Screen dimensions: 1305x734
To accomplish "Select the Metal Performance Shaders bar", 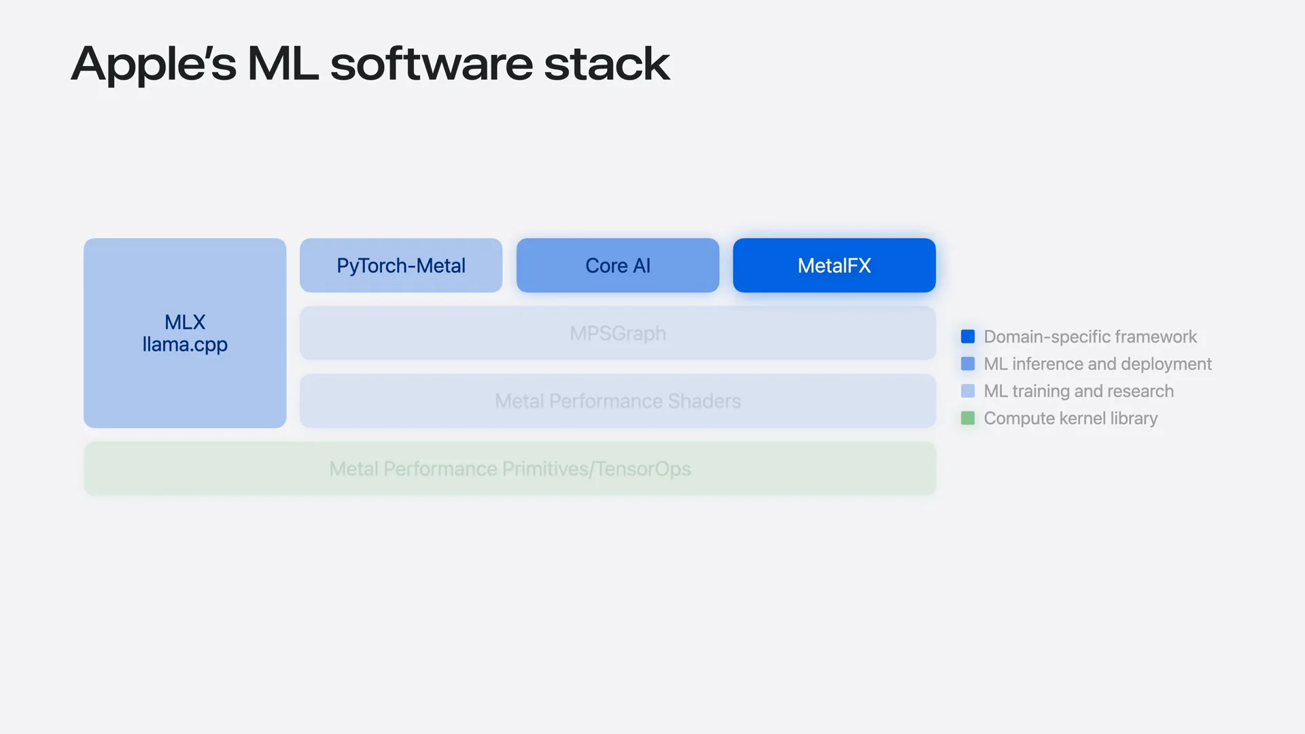I will [x=618, y=401].
